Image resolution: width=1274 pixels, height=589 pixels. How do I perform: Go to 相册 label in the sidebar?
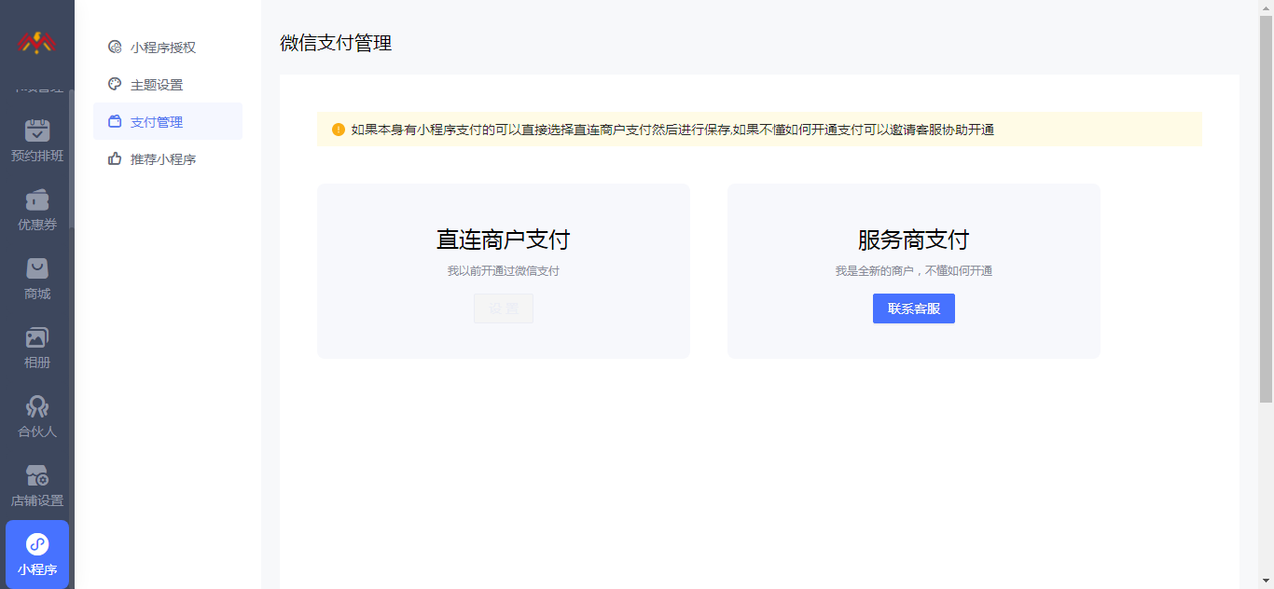[37, 363]
